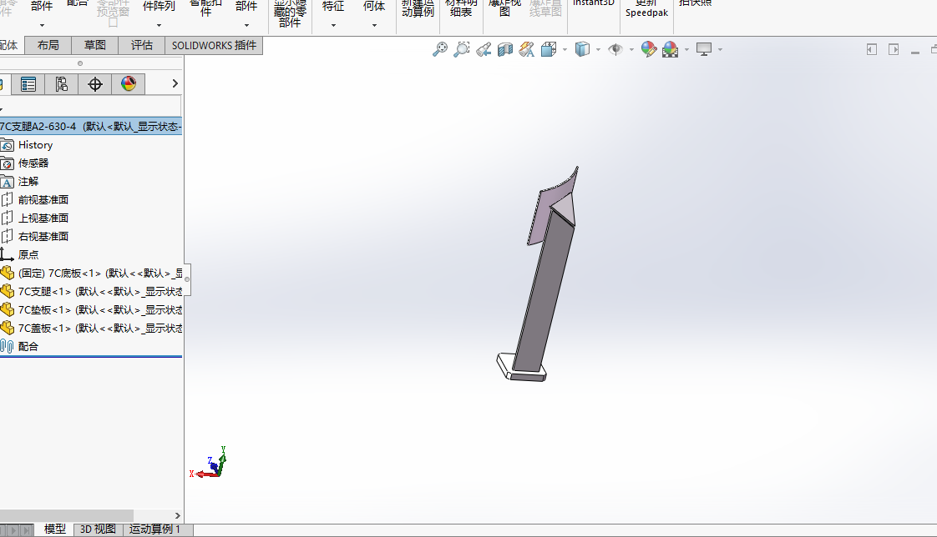This screenshot has height=537, width=937.
Task: Switch to the 草图 sketch tab
Action: pos(94,45)
